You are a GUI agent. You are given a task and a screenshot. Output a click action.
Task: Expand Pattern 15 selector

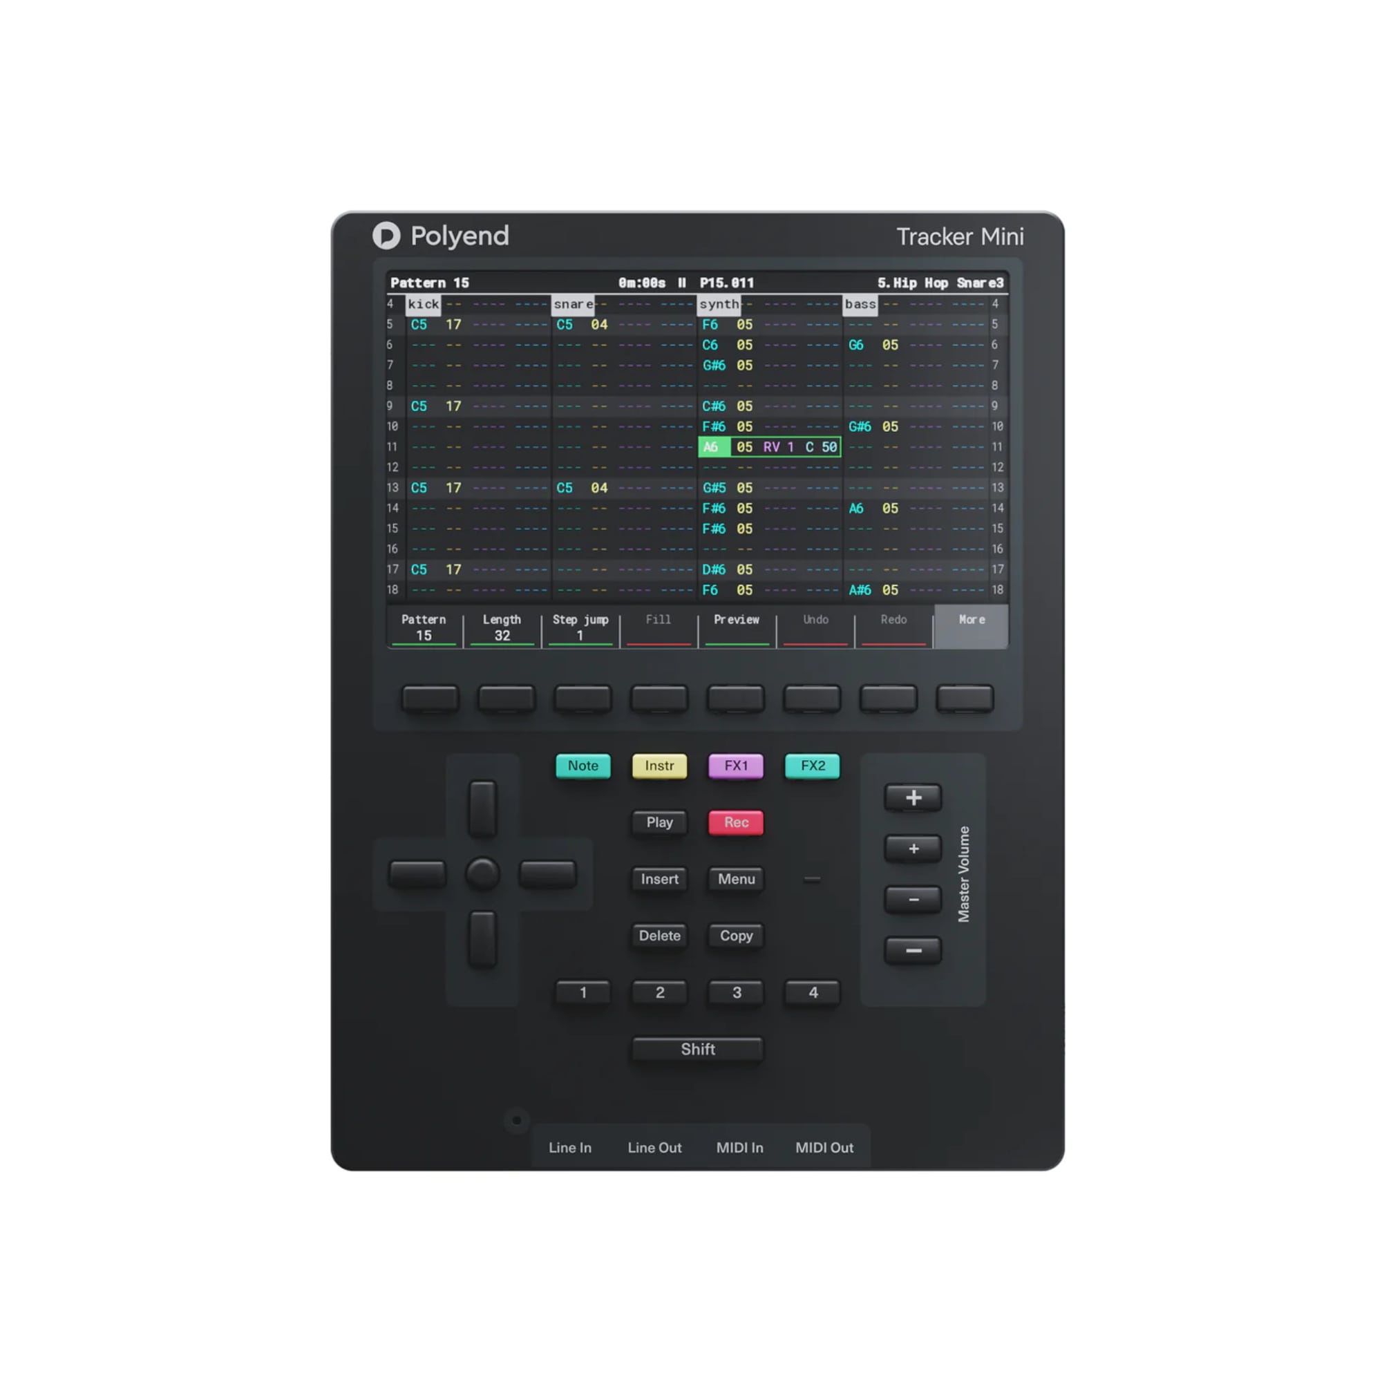click(397, 627)
